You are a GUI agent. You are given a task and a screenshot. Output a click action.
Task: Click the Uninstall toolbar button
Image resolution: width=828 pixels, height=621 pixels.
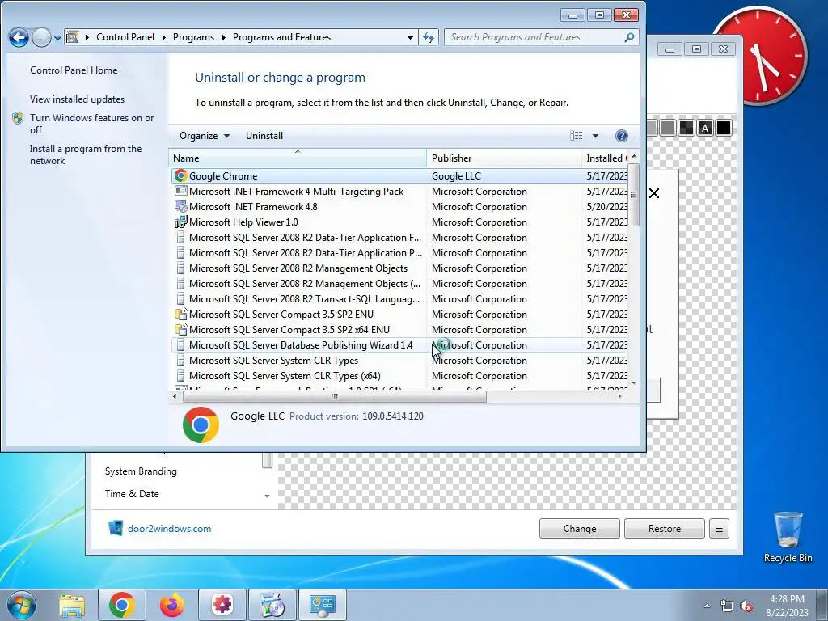264,136
